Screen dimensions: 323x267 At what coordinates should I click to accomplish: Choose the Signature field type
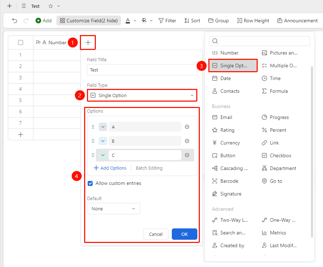click(x=226, y=194)
